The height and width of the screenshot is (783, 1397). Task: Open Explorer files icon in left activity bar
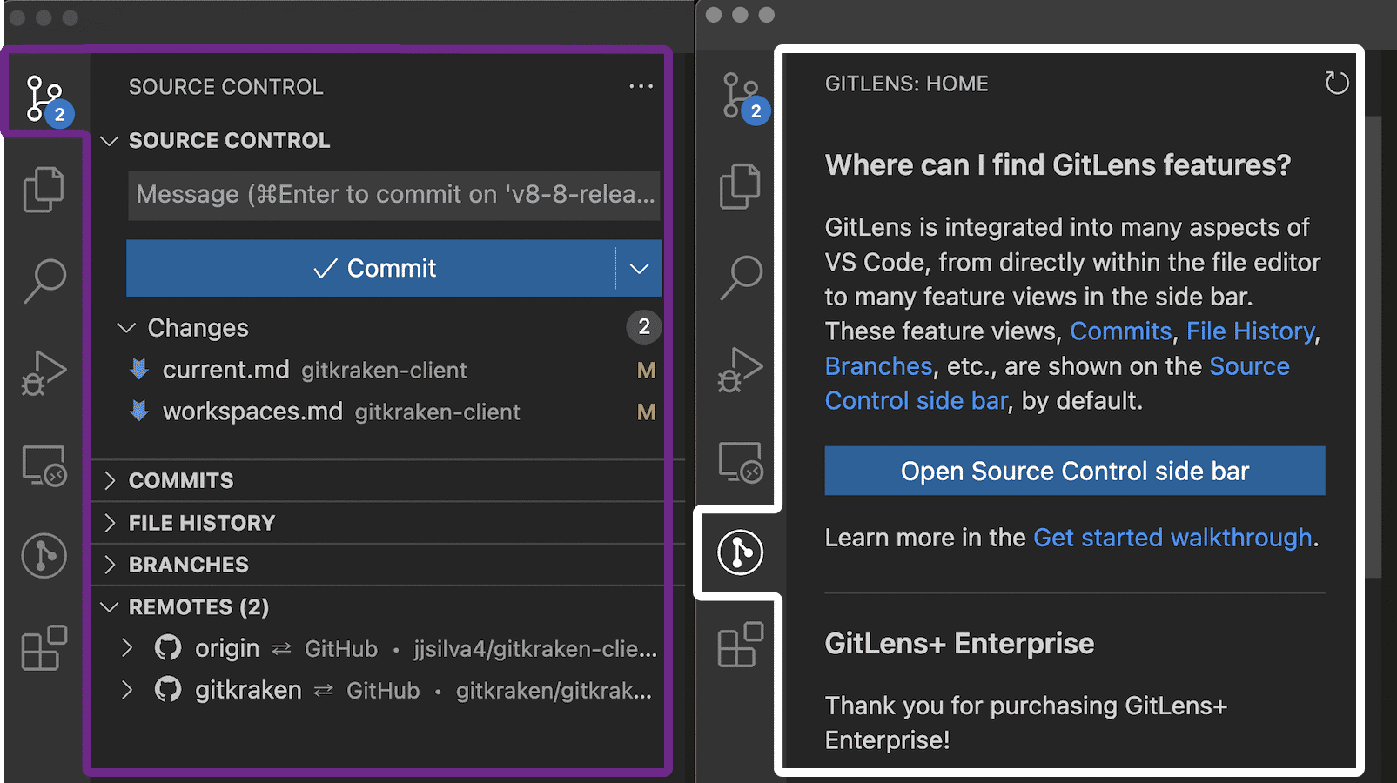click(44, 189)
